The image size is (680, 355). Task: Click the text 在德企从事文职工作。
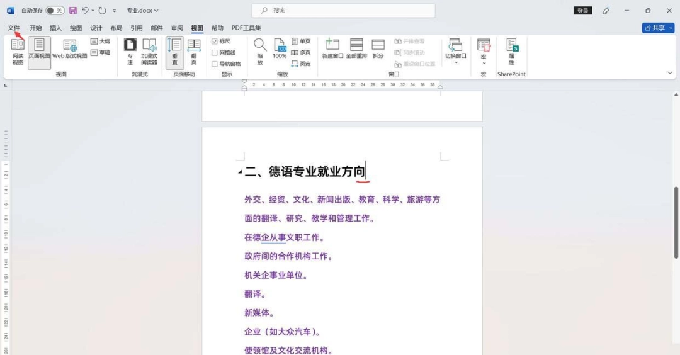pyautogui.click(x=284, y=237)
